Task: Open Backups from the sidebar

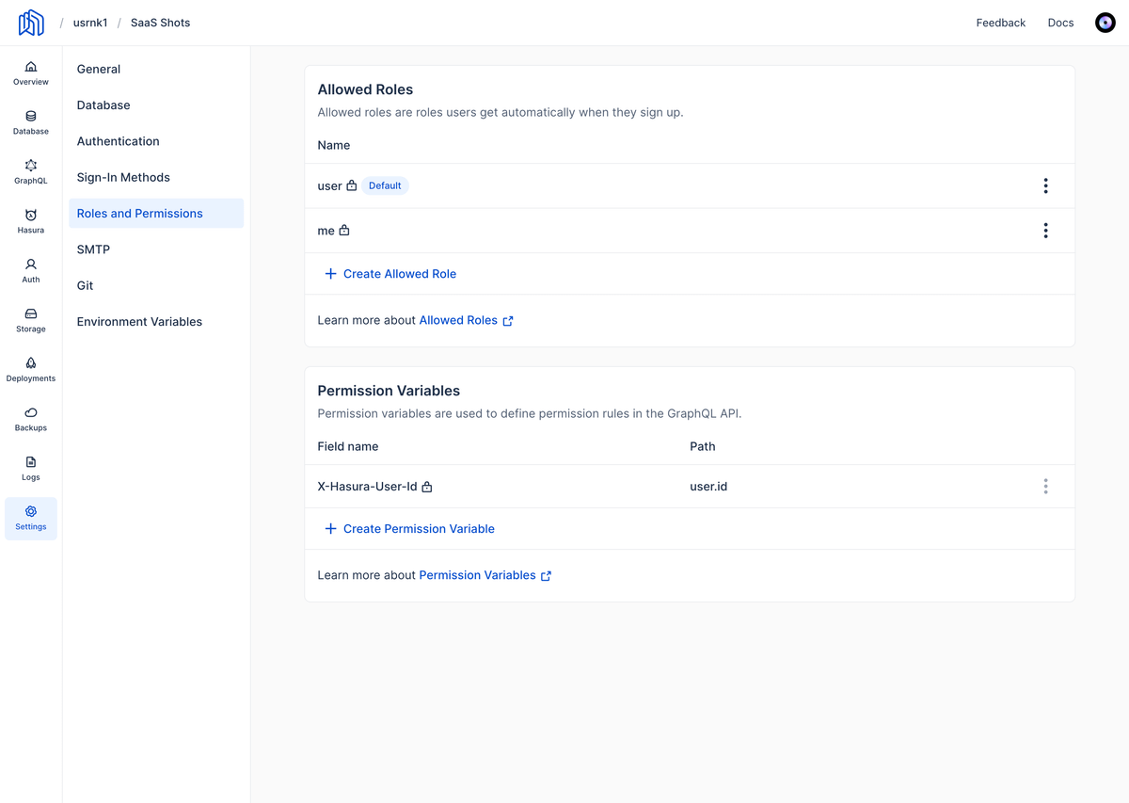Action: tap(31, 419)
